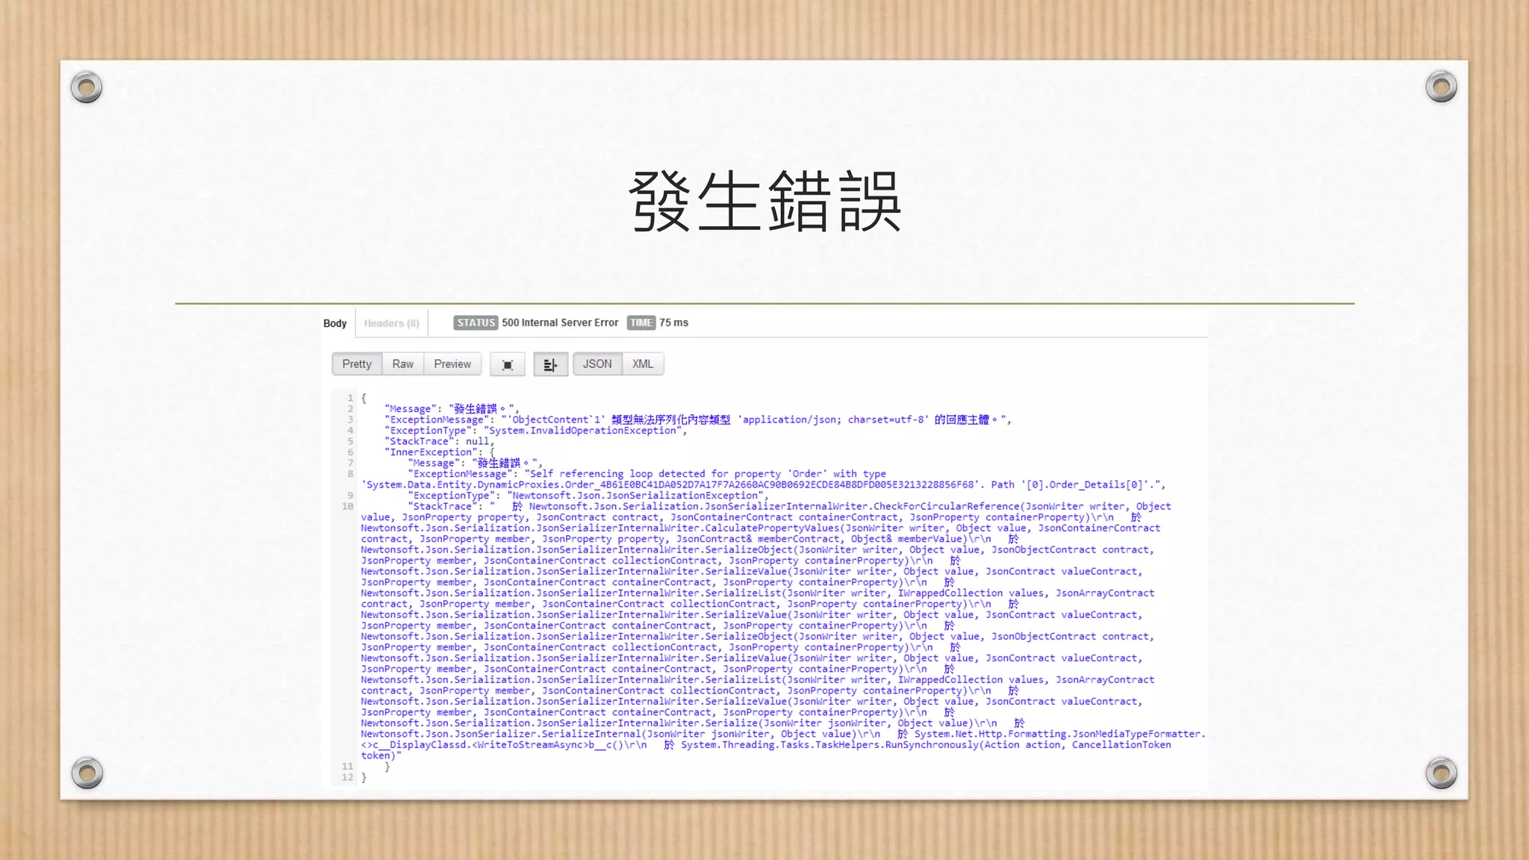Screen dimensions: 1529x860
Task: Click line number 10 StackTrace gutter
Action: 347,506
